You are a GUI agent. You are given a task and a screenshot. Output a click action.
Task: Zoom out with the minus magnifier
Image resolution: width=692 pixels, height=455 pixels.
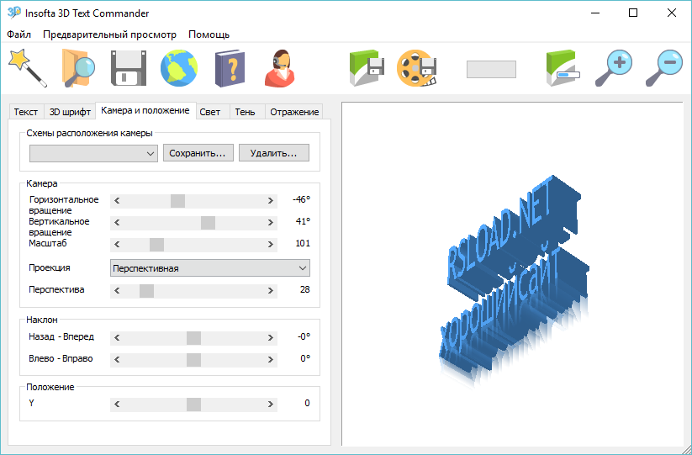pyautogui.click(x=663, y=68)
